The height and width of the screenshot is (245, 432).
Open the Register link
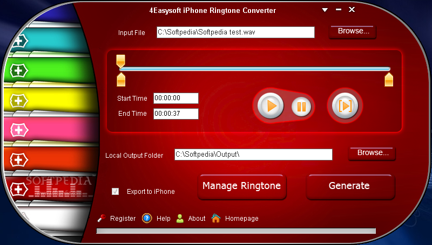[x=123, y=219]
